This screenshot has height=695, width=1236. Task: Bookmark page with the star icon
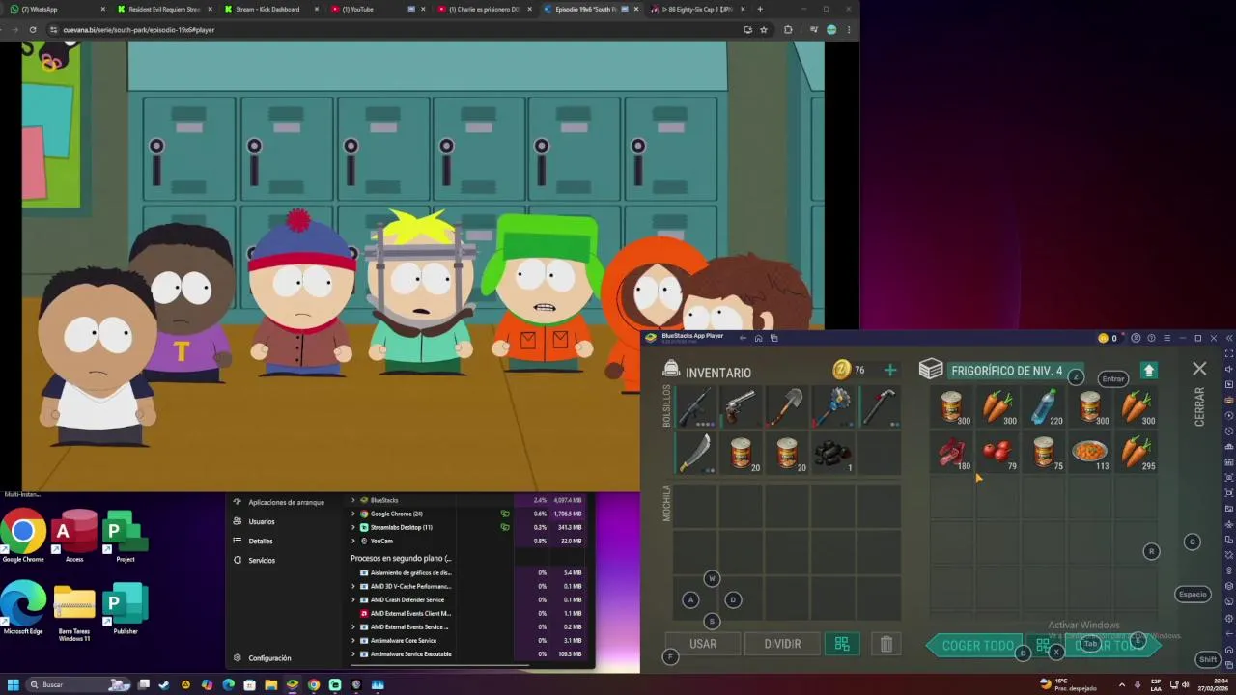click(x=764, y=30)
